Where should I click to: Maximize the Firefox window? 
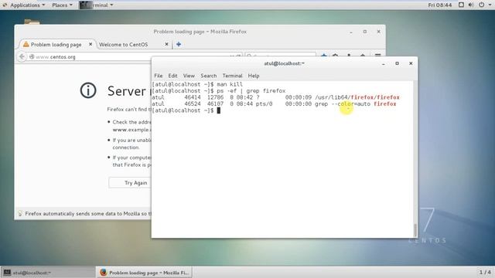click(364, 32)
